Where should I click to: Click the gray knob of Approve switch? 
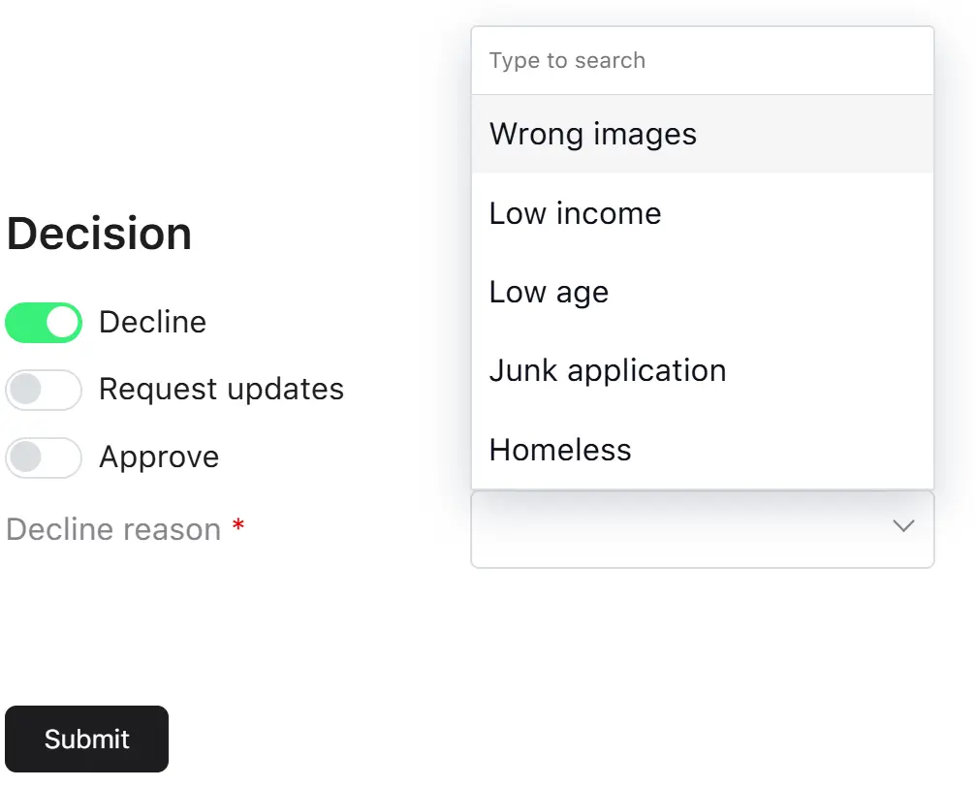pyautogui.click(x=26, y=457)
